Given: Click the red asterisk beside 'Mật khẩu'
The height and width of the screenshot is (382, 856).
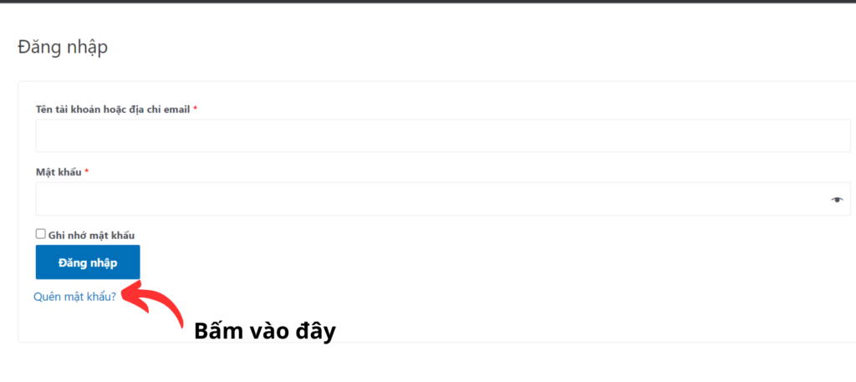Looking at the screenshot, I should coord(87,172).
